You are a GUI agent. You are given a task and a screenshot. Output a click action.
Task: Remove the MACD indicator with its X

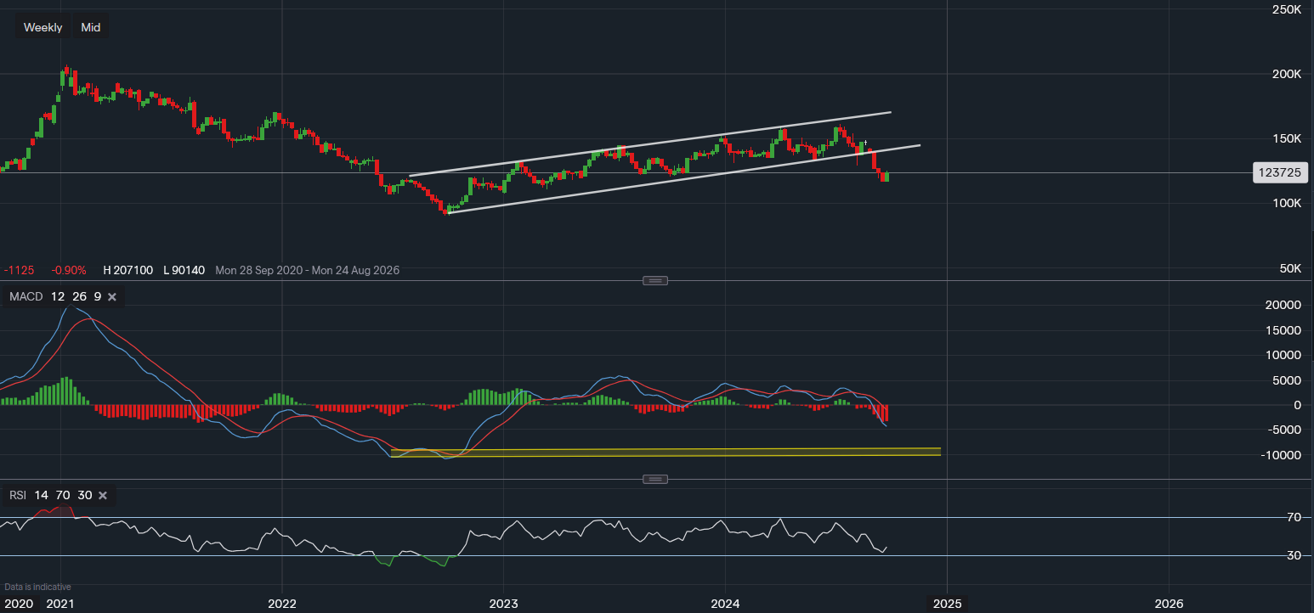[112, 297]
